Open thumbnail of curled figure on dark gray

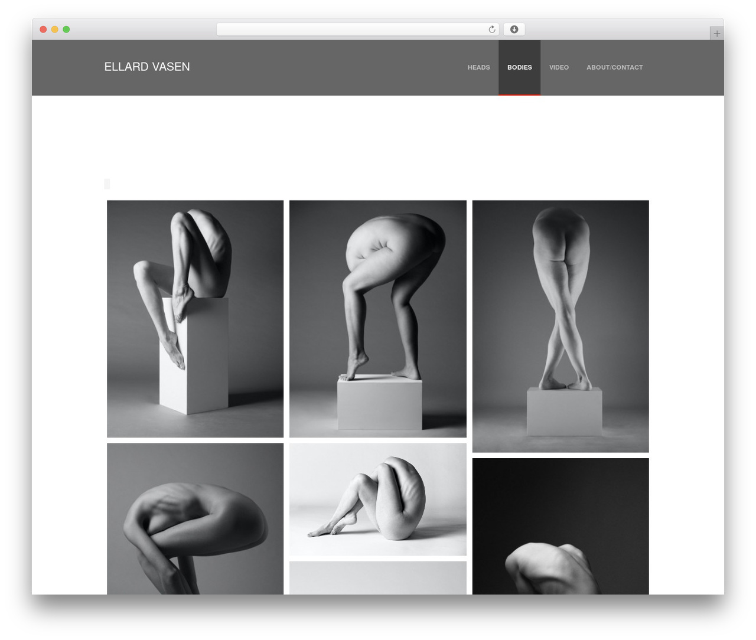click(195, 519)
